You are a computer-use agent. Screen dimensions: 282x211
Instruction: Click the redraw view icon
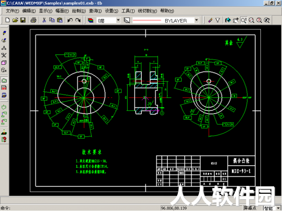tap(228, 20)
